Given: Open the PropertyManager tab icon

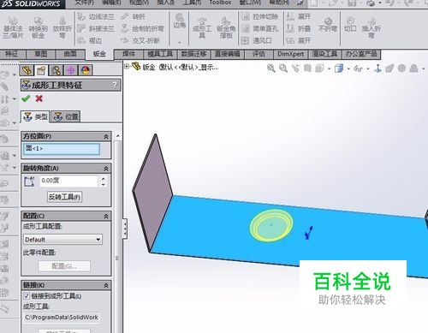Looking at the screenshot, I should [41, 70].
